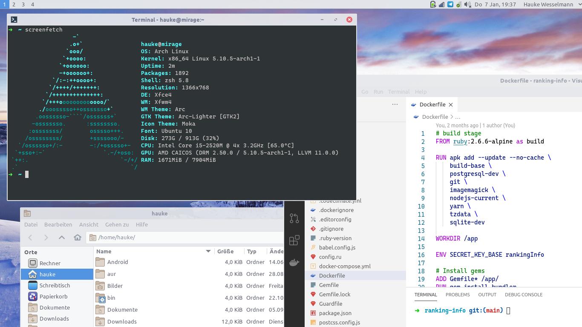The image size is (582, 327).
Task: Click breadcrumb ellipsis after Dockerfile
Action: click(458, 117)
